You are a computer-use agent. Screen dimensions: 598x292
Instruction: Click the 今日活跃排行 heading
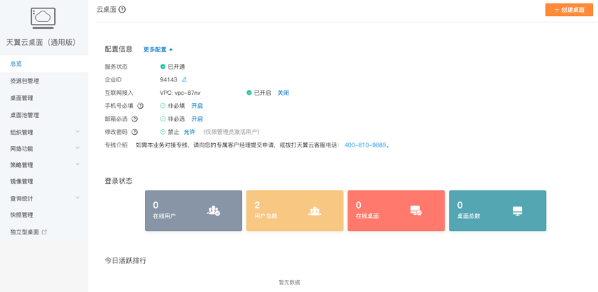click(125, 261)
